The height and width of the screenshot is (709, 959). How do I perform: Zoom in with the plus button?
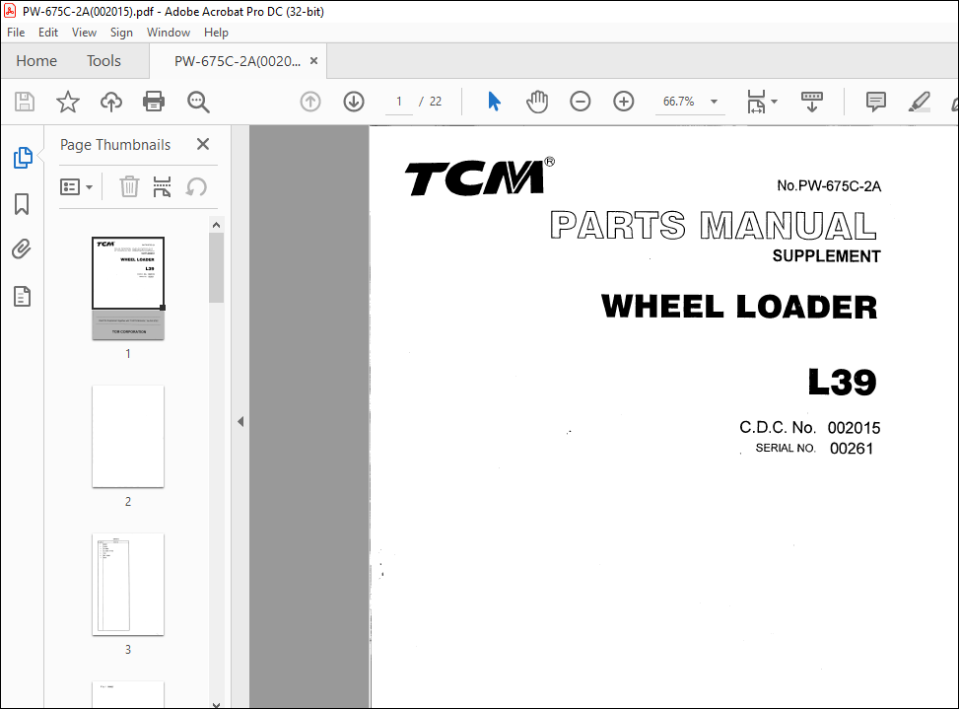coord(623,102)
